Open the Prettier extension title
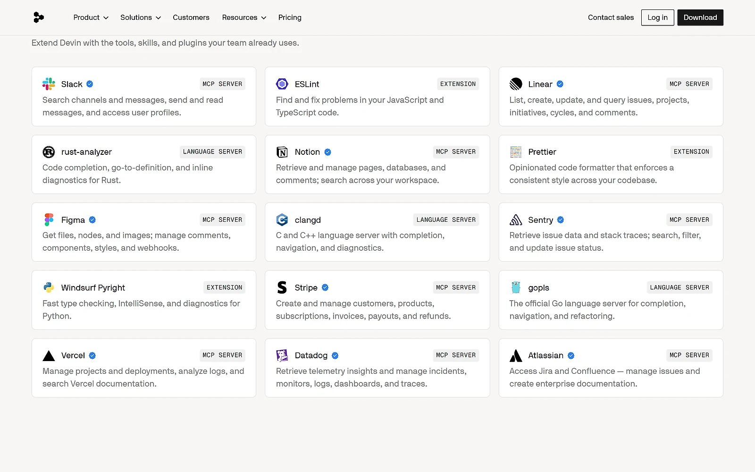Screen dimensions: 755x472 (542, 152)
